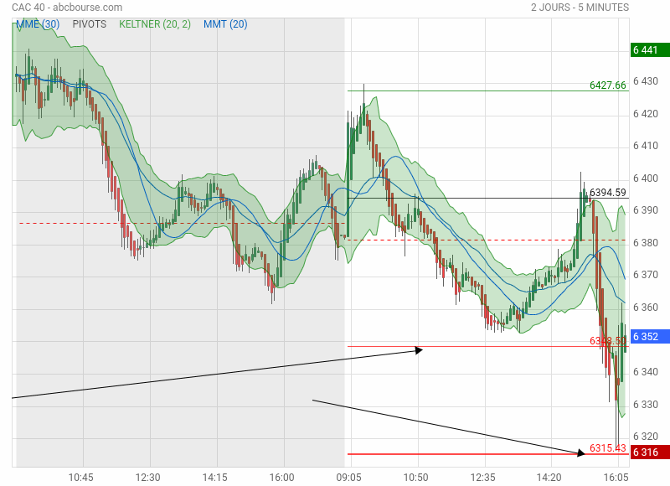
Task: Click the red 6 316 low price tag
Action: tap(650, 452)
